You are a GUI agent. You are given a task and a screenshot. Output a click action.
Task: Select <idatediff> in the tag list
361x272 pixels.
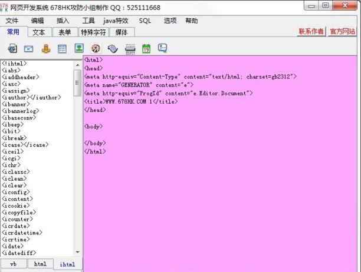click(x=19, y=253)
